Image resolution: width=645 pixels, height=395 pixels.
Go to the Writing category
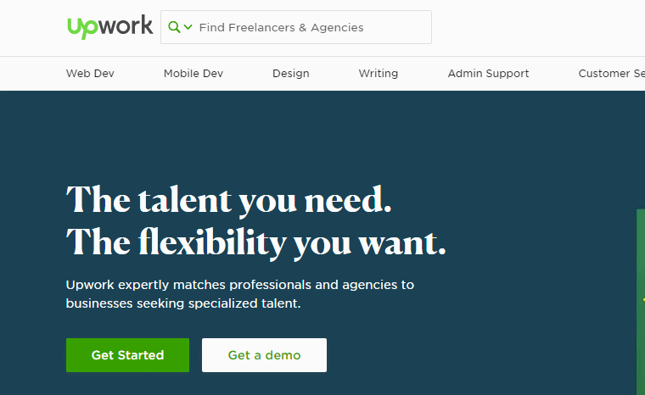379,73
